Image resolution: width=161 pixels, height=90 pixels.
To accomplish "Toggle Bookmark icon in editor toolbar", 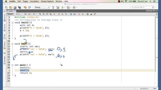I will 66,14.
